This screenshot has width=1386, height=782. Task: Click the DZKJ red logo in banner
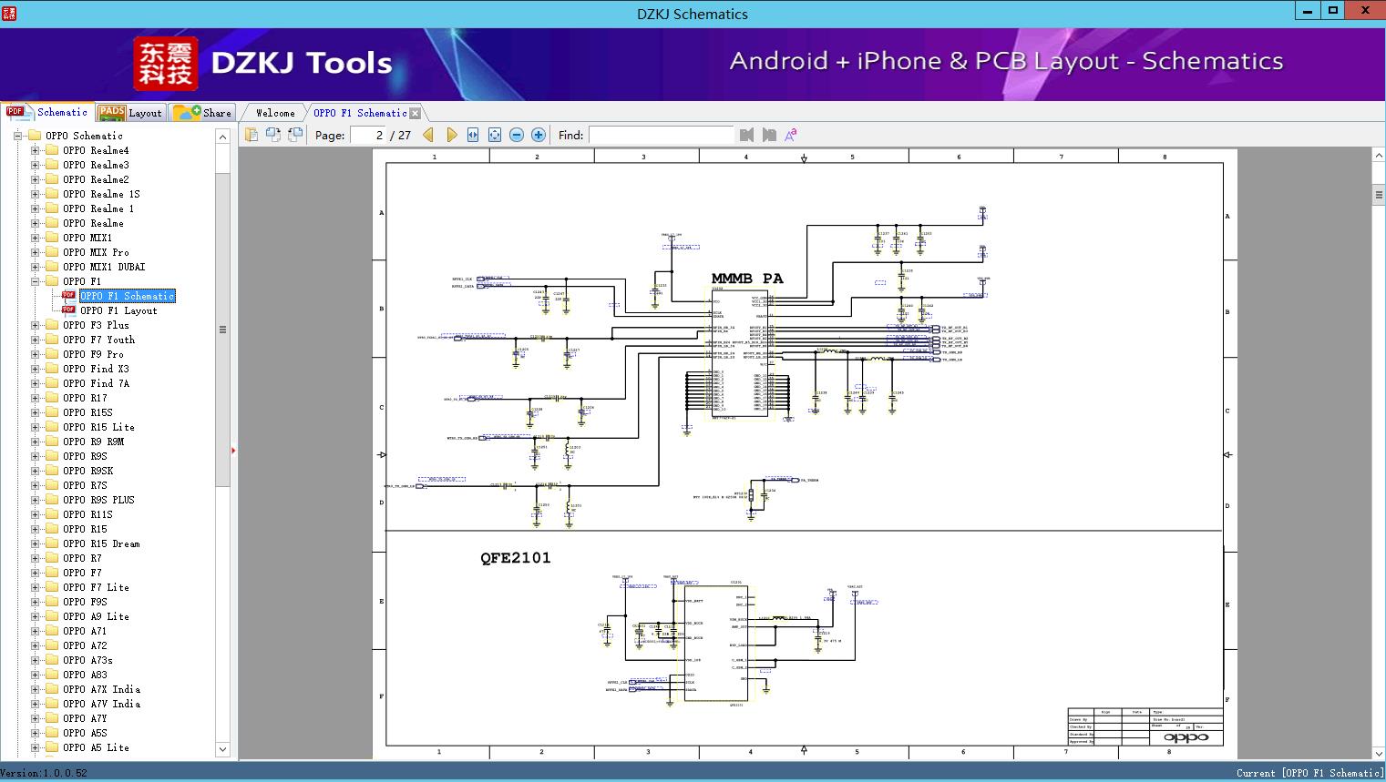(x=165, y=63)
